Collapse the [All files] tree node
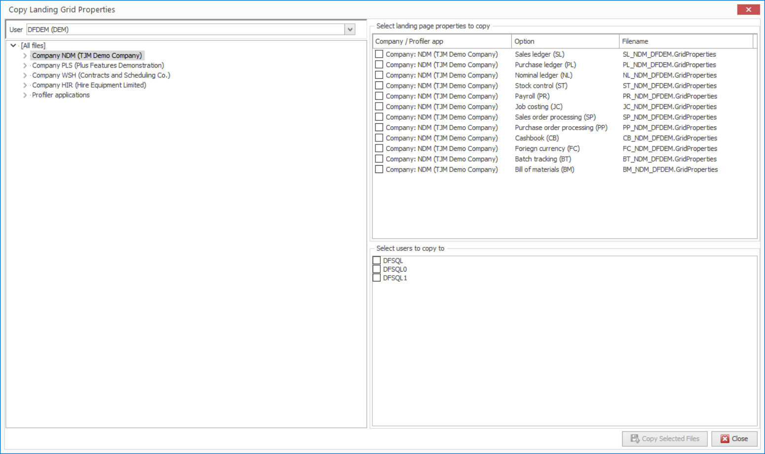765x454 pixels. pos(13,45)
